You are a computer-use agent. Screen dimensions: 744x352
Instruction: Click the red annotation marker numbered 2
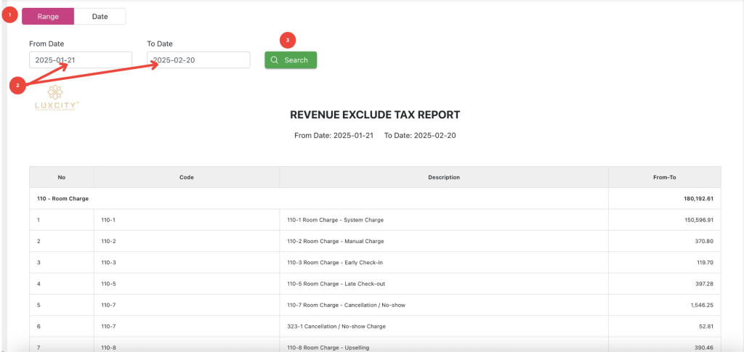pos(17,85)
